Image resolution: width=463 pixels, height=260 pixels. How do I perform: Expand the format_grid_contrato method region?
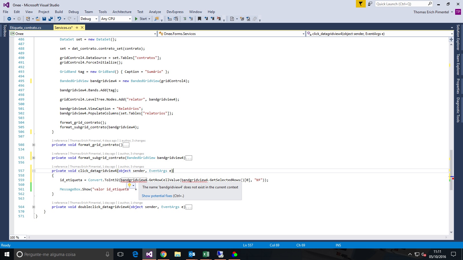[x=34, y=145]
